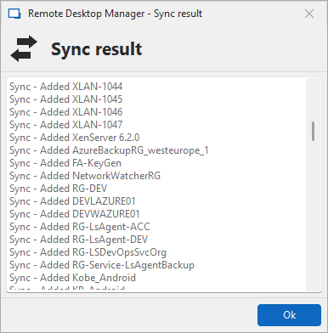The height and width of the screenshot is (333, 328).
Task: Select the RG-Service-LsAgentBackup line
Action: (102, 265)
